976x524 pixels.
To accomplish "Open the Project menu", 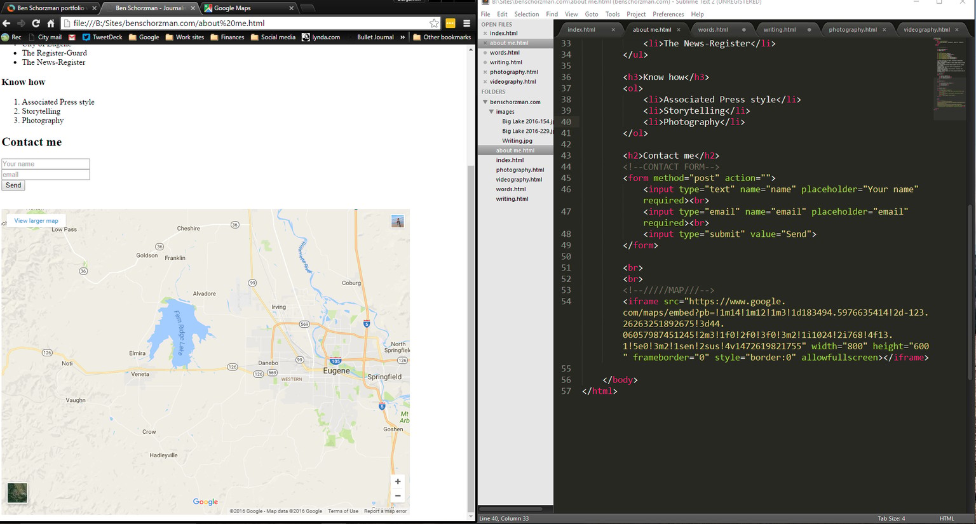I will 635,14.
